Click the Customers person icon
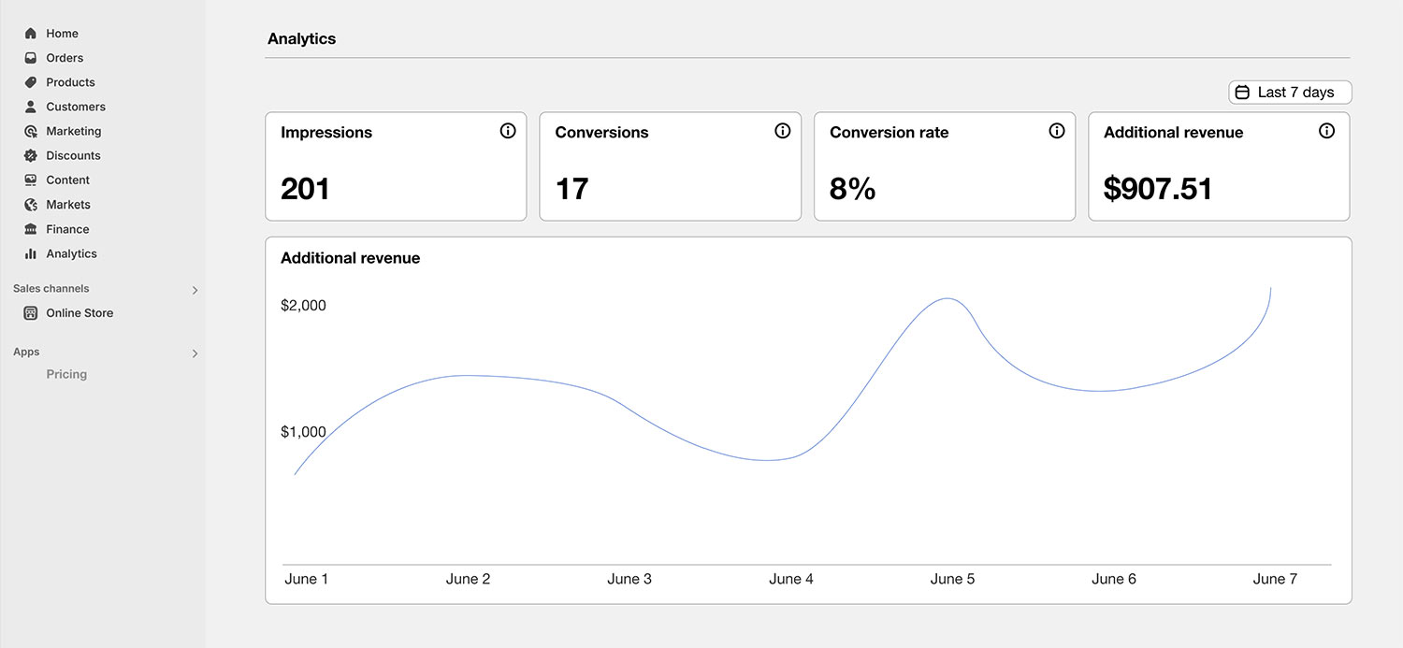The height and width of the screenshot is (648, 1403). coord(31,107)
